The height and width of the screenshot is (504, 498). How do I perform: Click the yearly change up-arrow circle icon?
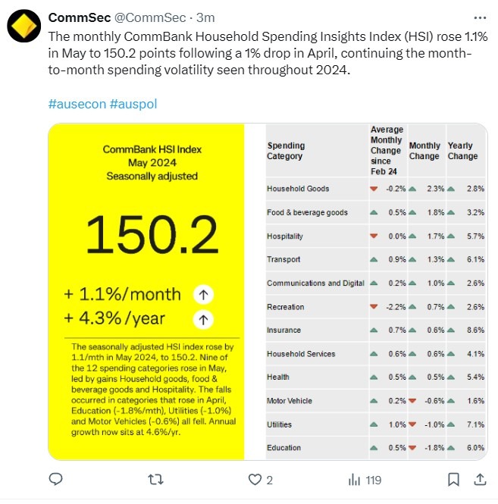tap(202, 319)
